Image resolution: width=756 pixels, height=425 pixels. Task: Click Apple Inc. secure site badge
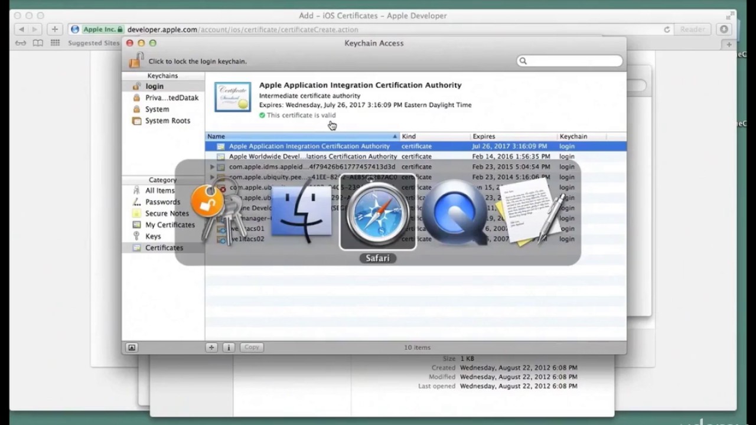pyautogui.click(x=103, y=30)
